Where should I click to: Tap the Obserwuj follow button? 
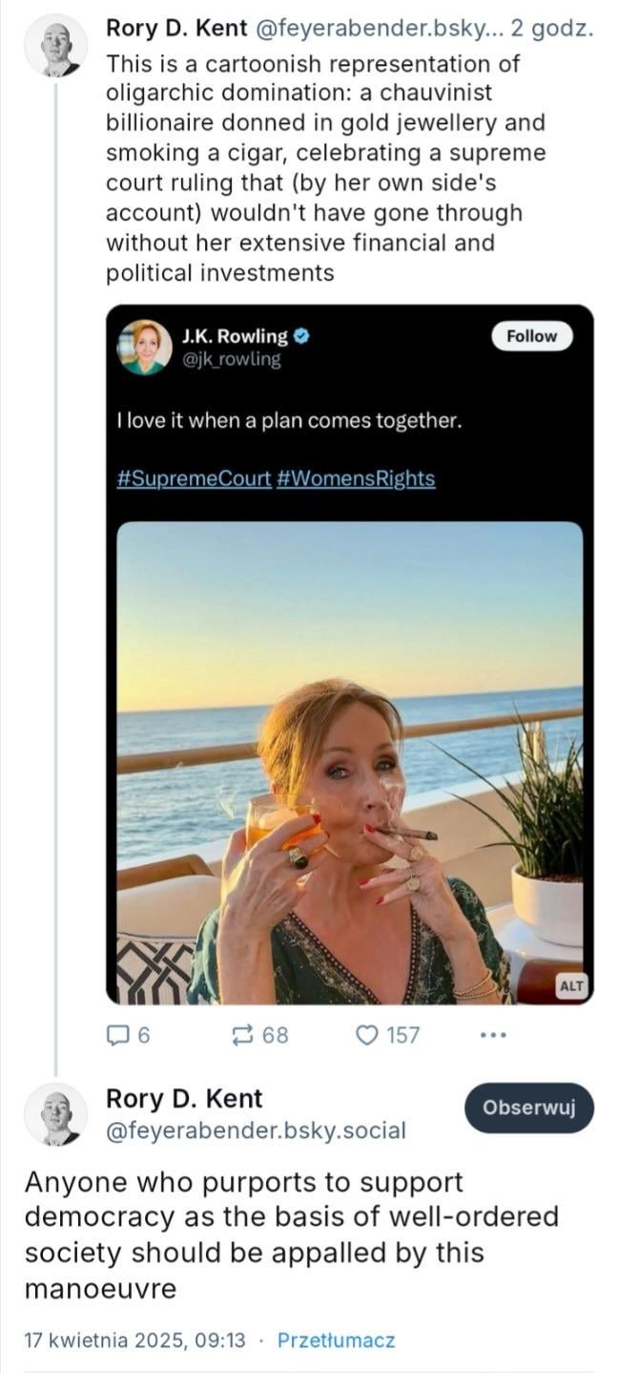529,1108
